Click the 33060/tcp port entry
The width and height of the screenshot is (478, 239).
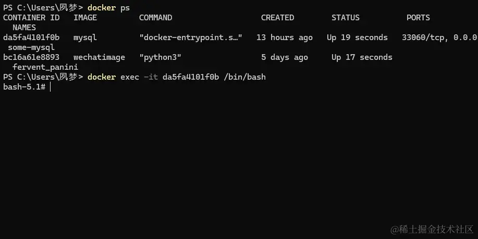coord(423,37)
